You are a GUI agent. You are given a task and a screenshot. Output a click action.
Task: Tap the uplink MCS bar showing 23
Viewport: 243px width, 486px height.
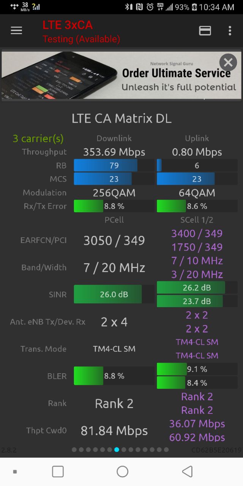pyautogui.click(x=197, y=179)
